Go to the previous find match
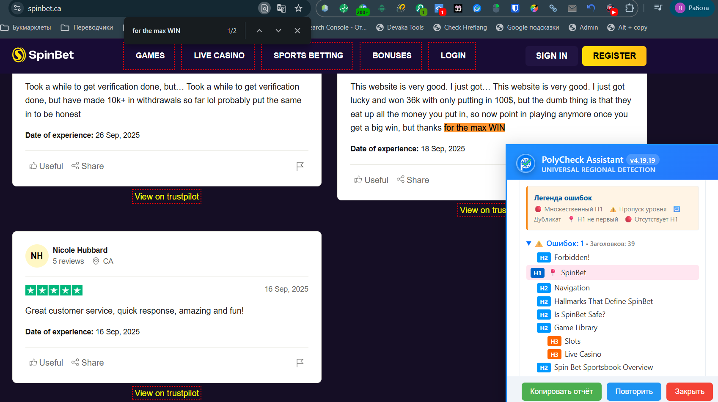718x402 pixels. pyautogui.click(x=259, y=31)
